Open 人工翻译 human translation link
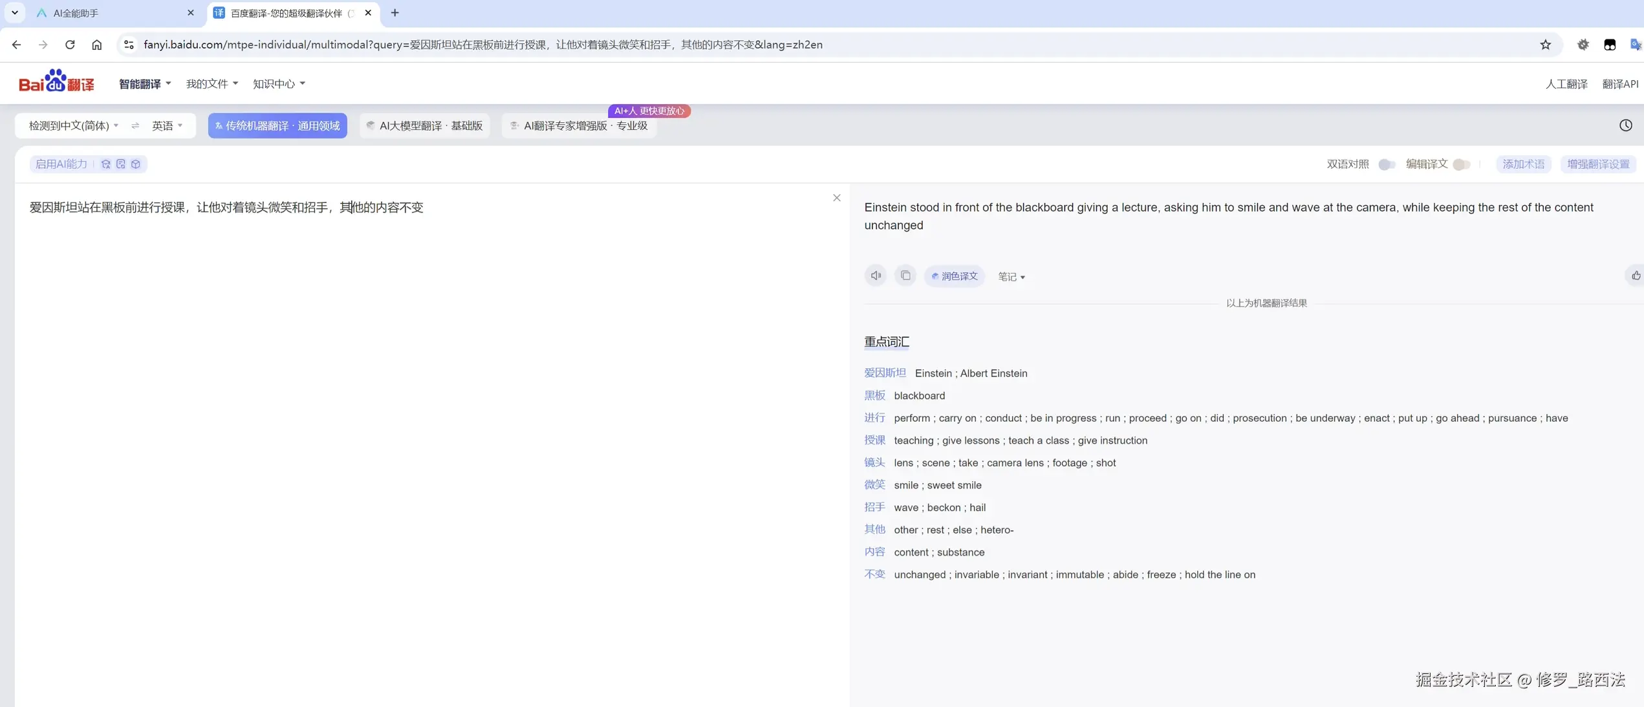1644x707 pixels. (1566, 83)
